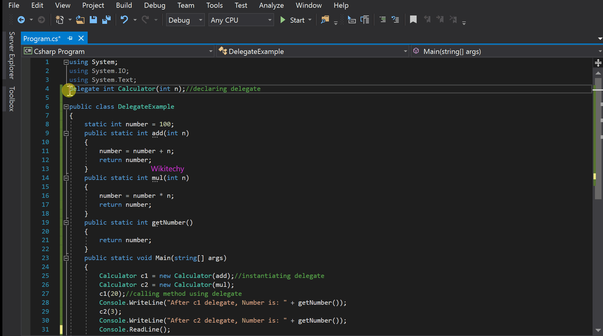
Task: Click the Navigate Forward arrow icon
Action: [x=41, y=20]
